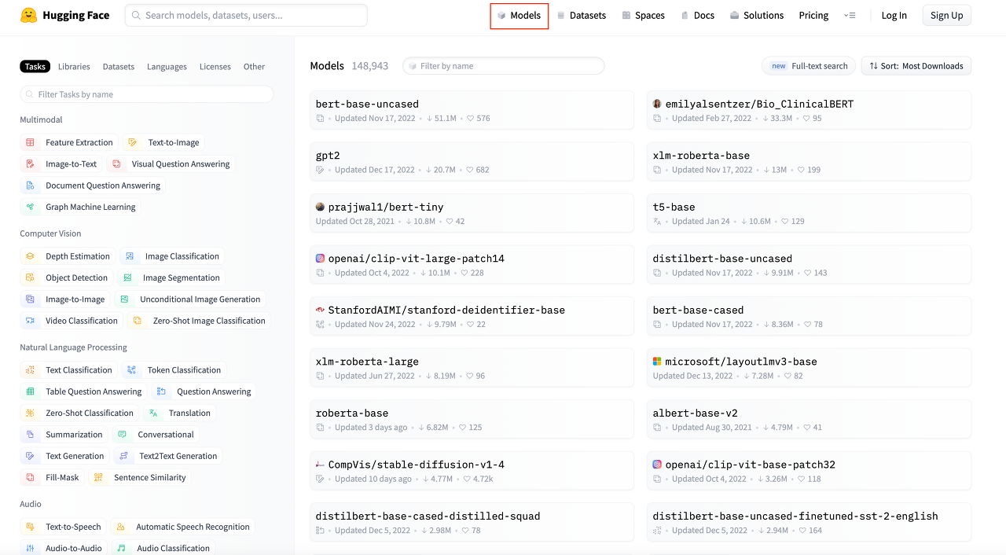Select the Unconditional Image Generation filter
The width and height of the screenshot is (1006, 555).
click(x=190, y=300)
